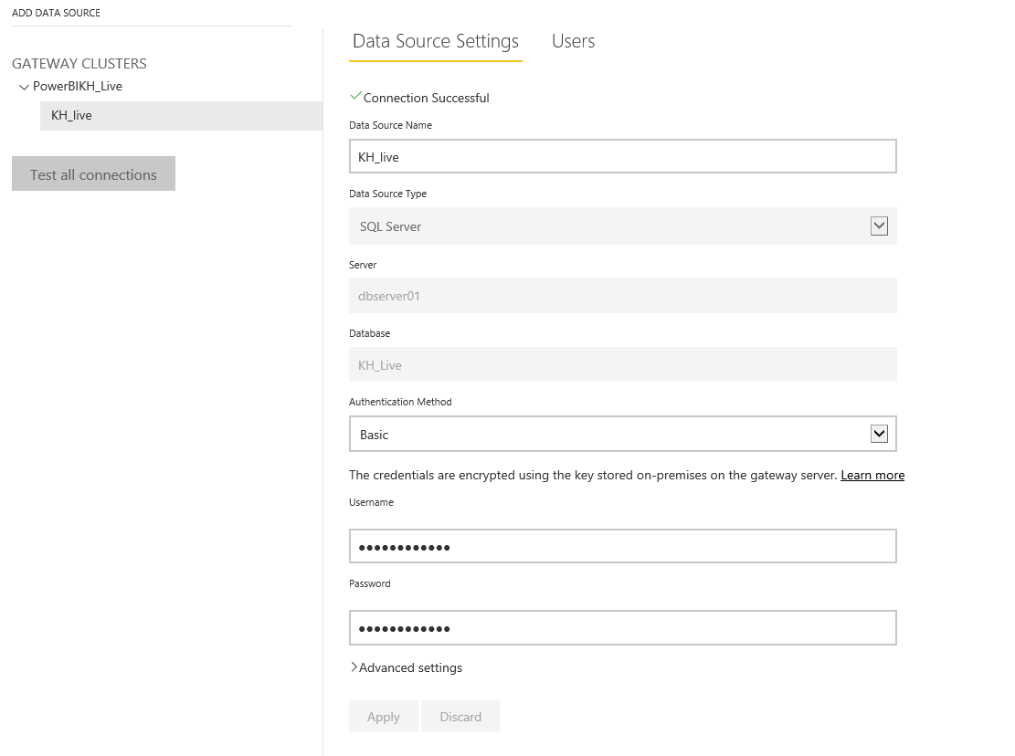
Task: Select KH_live data source in tree
Action: pyautogui.click(x=181, y=116)
